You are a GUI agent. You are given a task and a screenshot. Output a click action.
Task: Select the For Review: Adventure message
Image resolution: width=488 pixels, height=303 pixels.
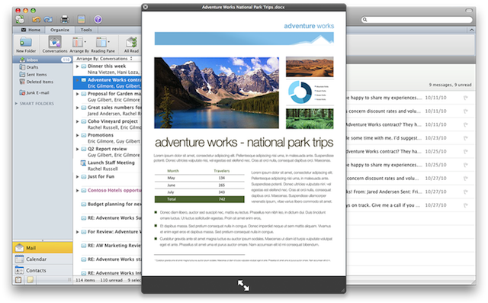(x=108, y=232)
